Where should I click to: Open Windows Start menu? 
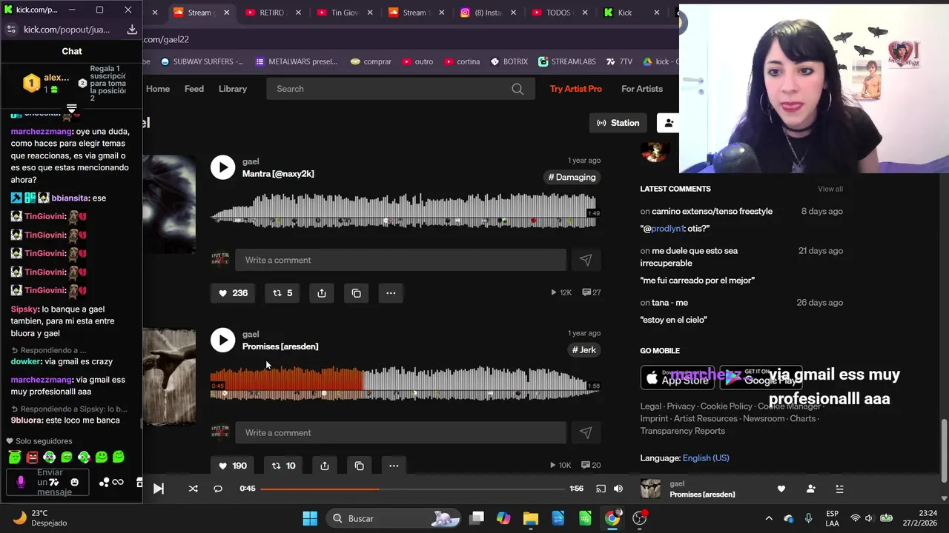[310, 518]
